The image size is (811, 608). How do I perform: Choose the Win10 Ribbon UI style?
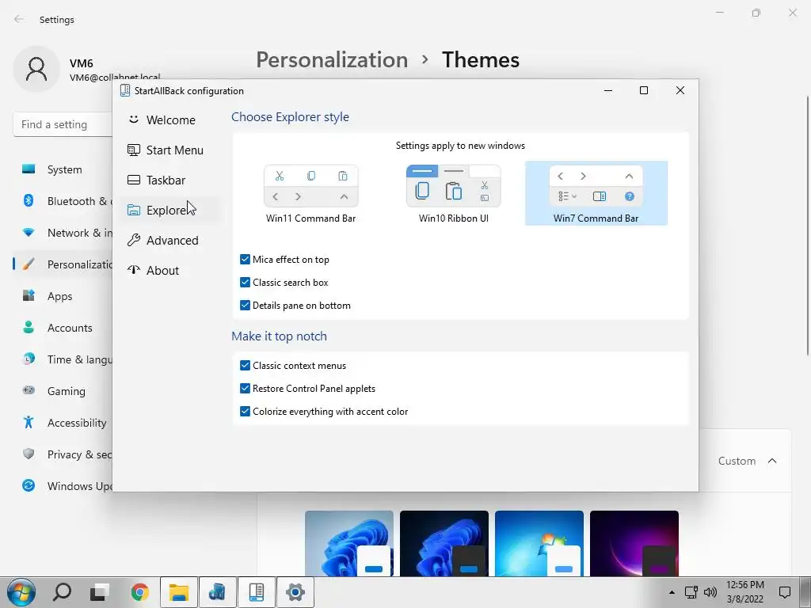pyautogui.click(x=454, y=193)
